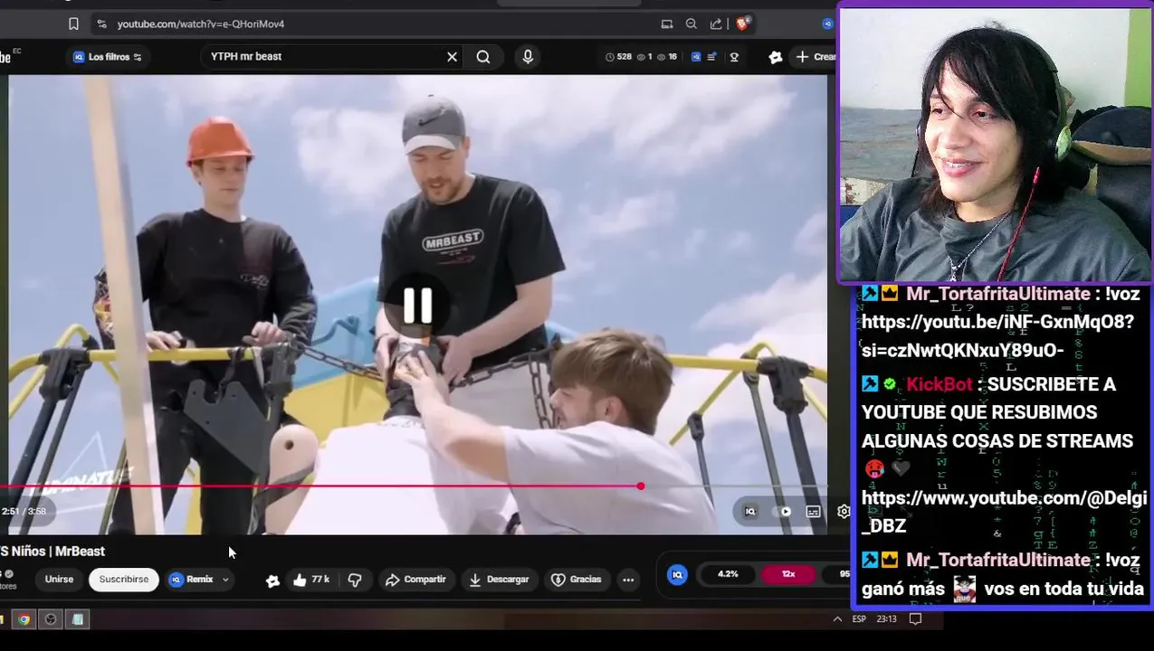The image size is (1154, 651).
Task: Share this page via the address bar share icon
Action: [716, 24]
